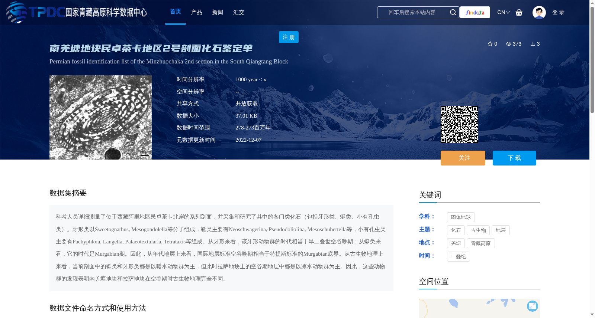Click the QR code image
The image size is (595, 318).
[459, 125]
